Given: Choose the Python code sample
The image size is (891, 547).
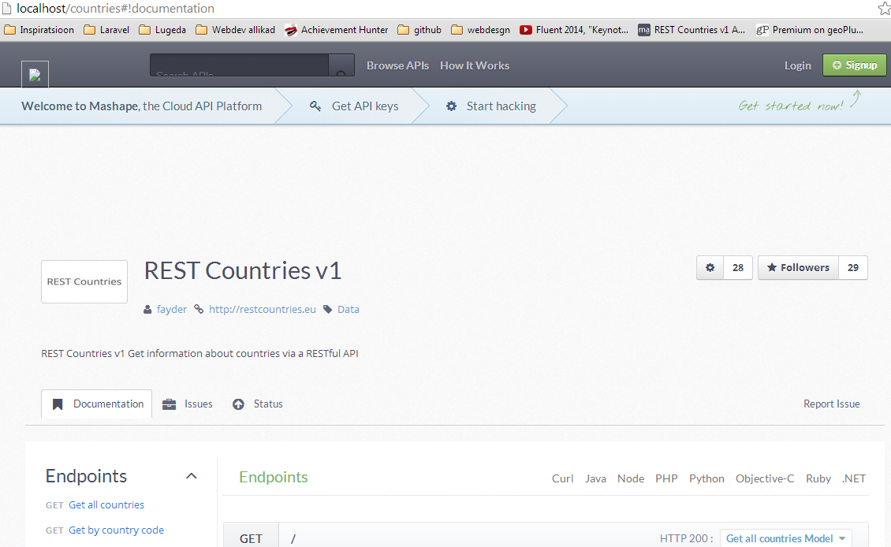Looking at the screenshot, I should (707, 478).
